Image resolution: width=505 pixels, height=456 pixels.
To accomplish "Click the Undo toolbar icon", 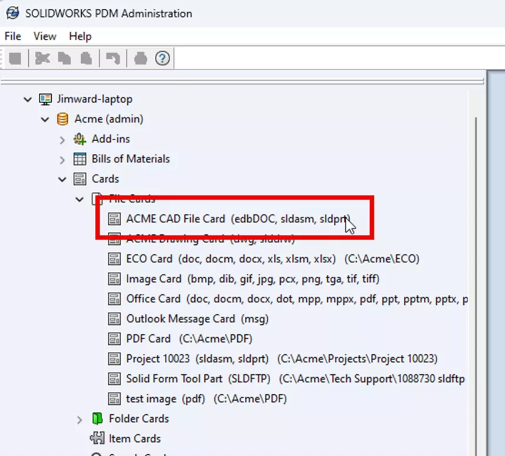I will tap(112, 58).
